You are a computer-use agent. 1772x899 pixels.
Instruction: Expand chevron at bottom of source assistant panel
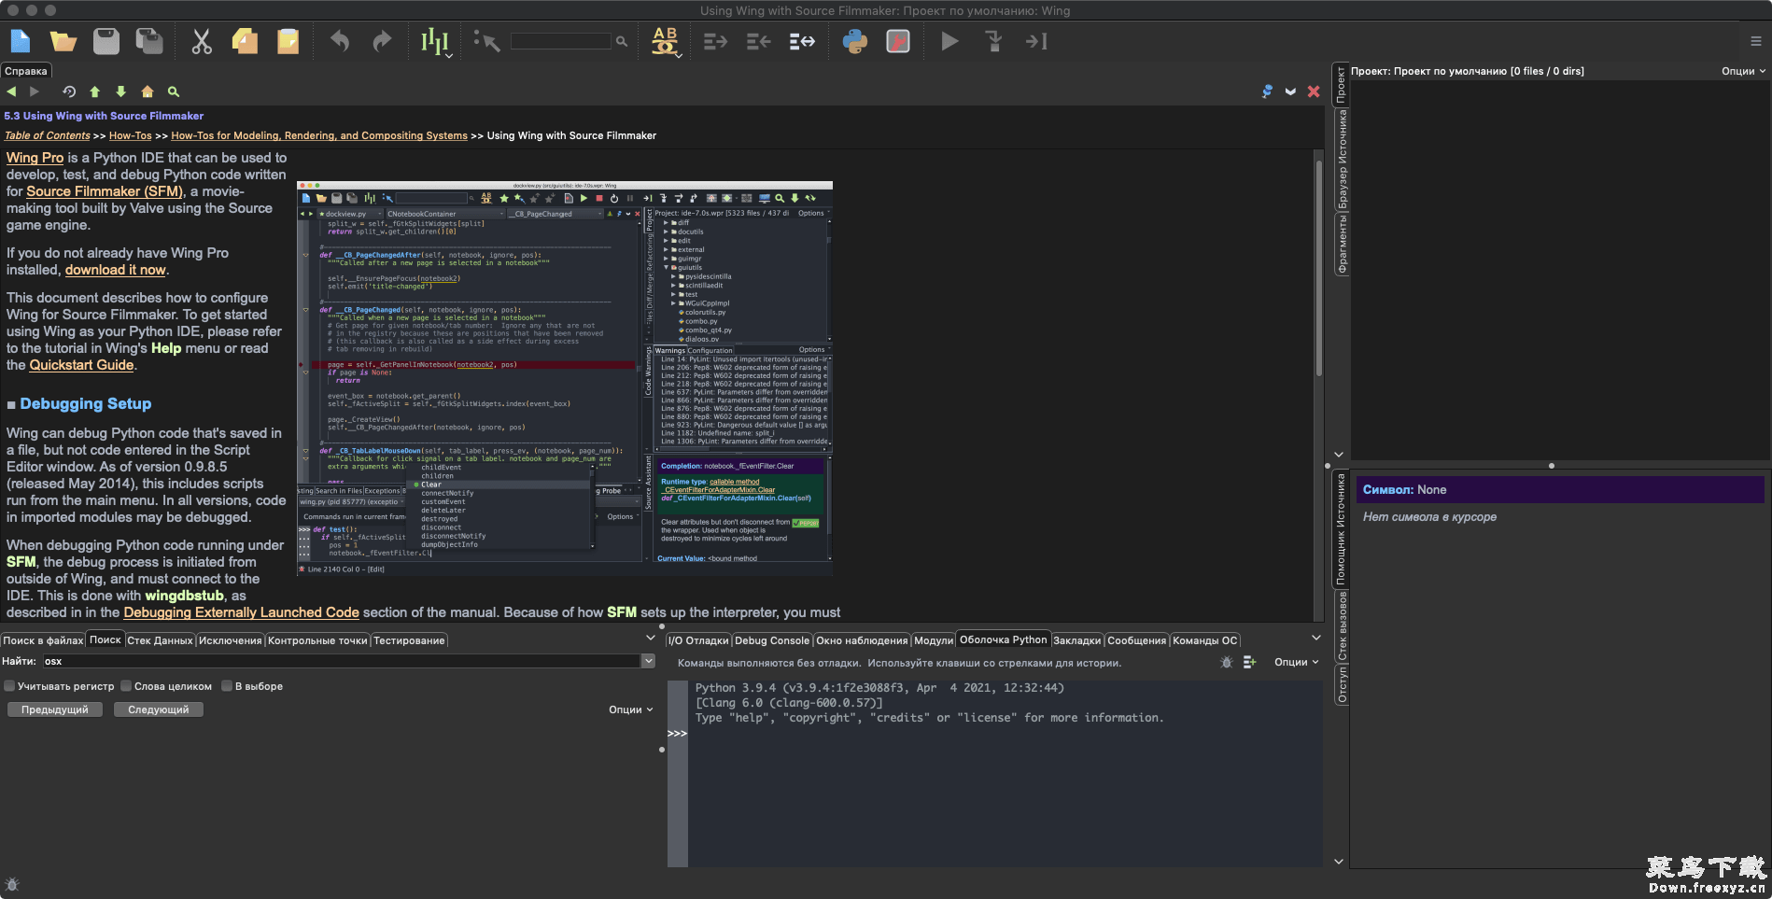[x=1339, y=862]
